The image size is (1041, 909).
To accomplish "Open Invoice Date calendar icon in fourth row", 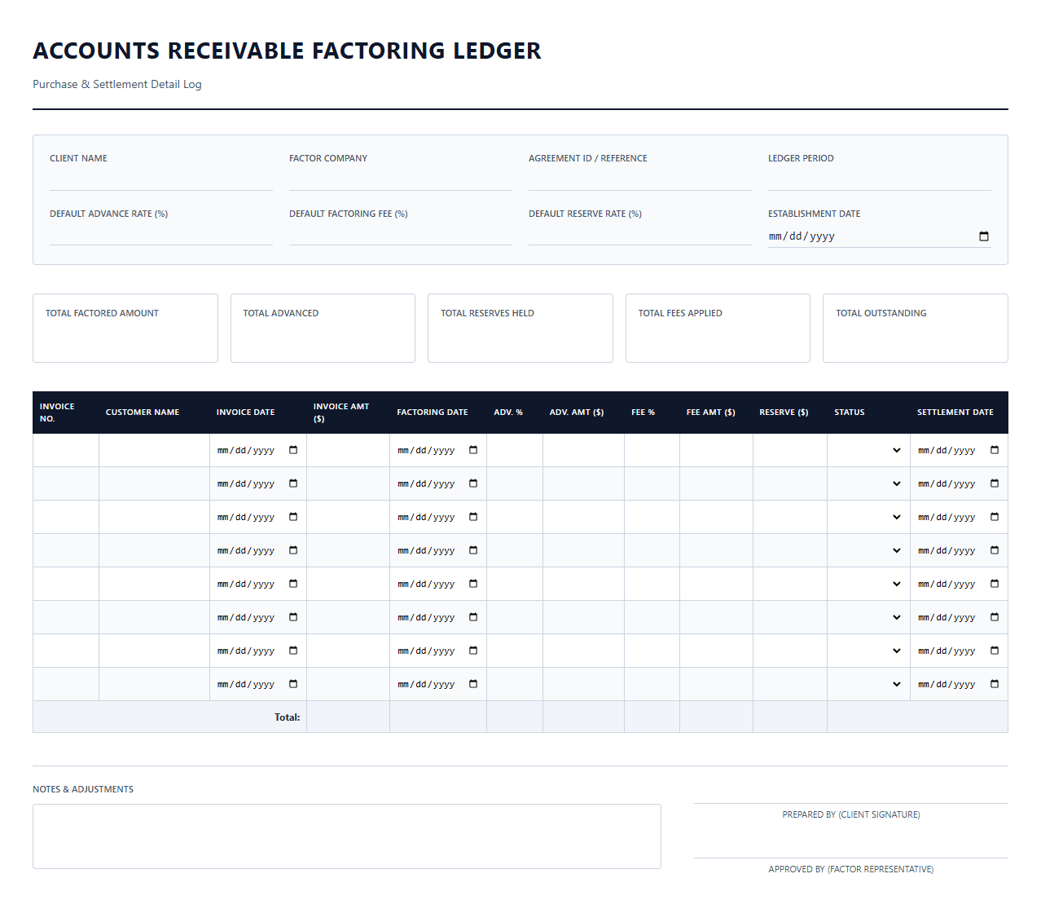I will [293, 550].
